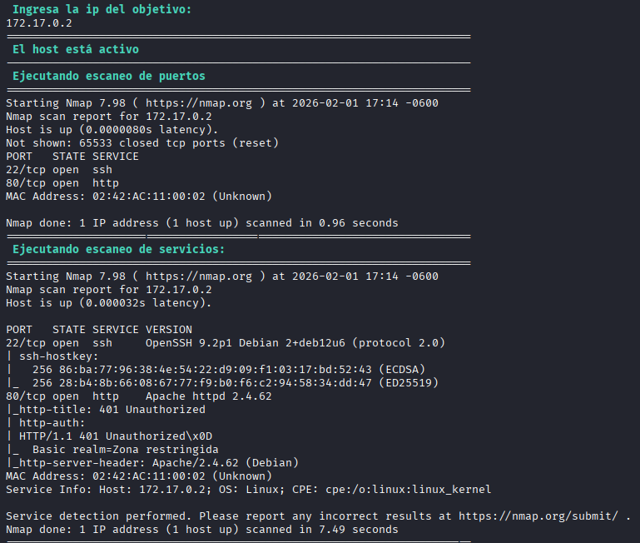Viewport: 640px width, 543px height.
Task: Click the "El host está activo" message
Action: click(x=76, y=49)
